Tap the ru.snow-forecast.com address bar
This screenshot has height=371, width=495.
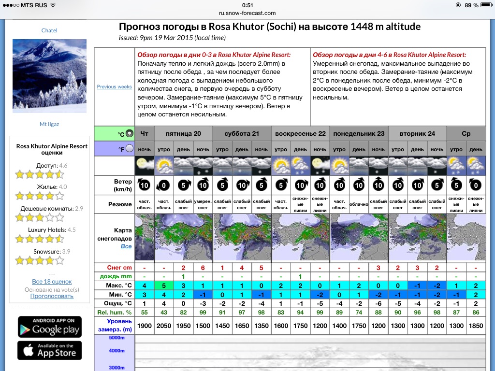coord(247,13)
